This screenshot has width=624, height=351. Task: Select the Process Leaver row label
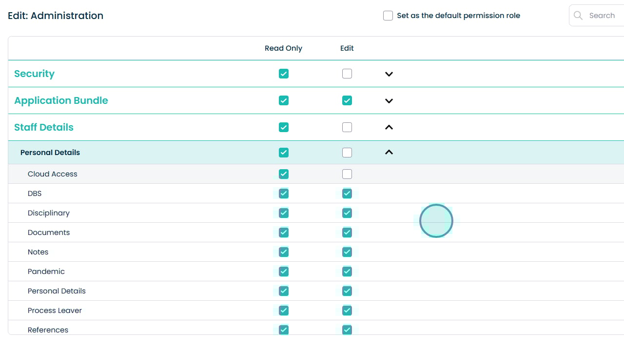pyautogui.click(x=55, y=311)
